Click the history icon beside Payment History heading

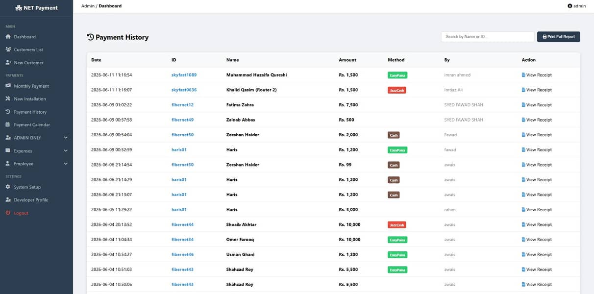pyautogui.click(x=90, y=37)
